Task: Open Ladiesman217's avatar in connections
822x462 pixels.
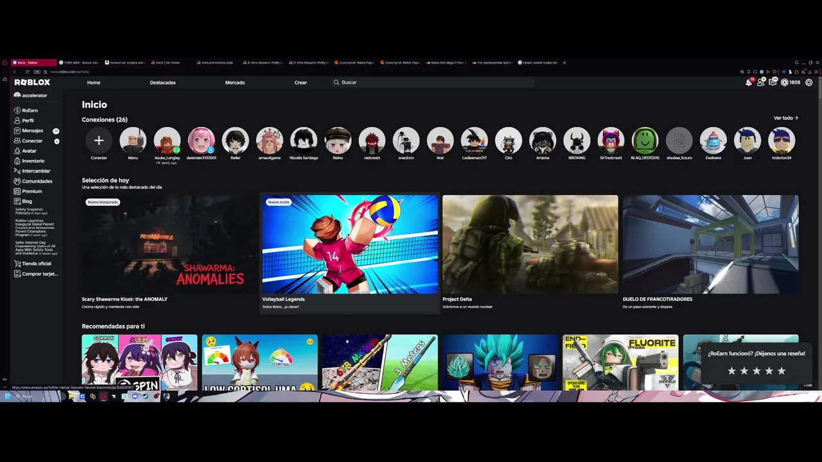Action: tap(474, 140)
